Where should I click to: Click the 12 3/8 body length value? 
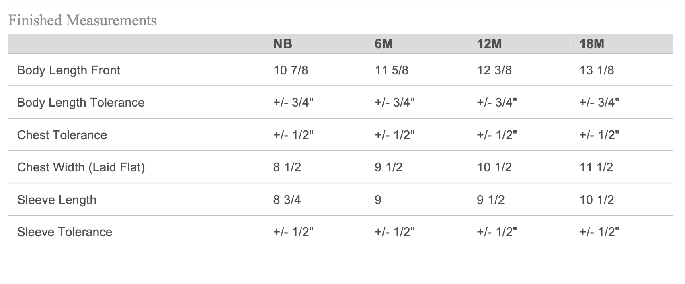click(x=494, y=70)
